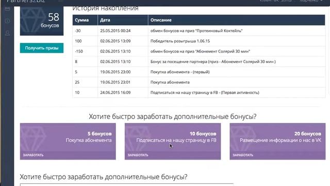This screenshot has width=330, height=186.
Task: Select the Протеиновый Коктейль exchange description
Action: tap(196, 30)
